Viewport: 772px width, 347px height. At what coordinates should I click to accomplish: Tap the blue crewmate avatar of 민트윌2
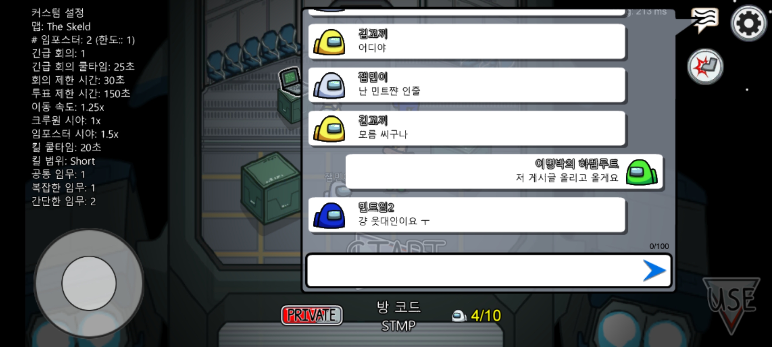point(329,215)
